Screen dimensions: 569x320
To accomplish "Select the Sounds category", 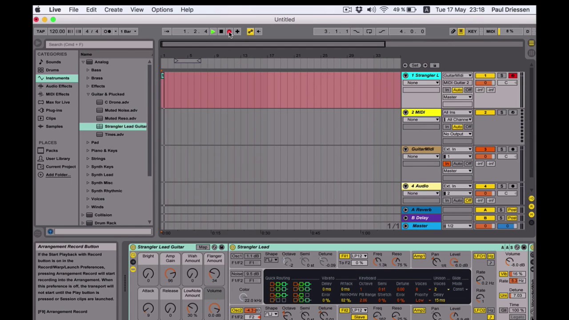I will click(53, 62).
